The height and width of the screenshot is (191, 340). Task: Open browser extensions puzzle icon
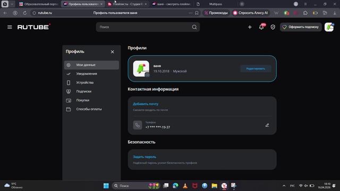coord(305,13)
